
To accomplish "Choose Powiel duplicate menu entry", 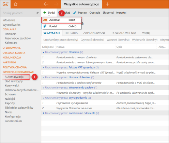I will tap(61, 26).
